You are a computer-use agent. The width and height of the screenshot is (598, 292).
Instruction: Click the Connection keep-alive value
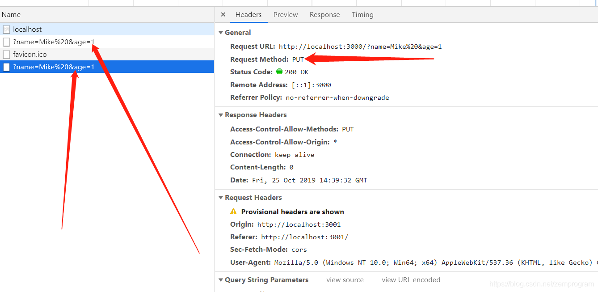click(295, 155)
